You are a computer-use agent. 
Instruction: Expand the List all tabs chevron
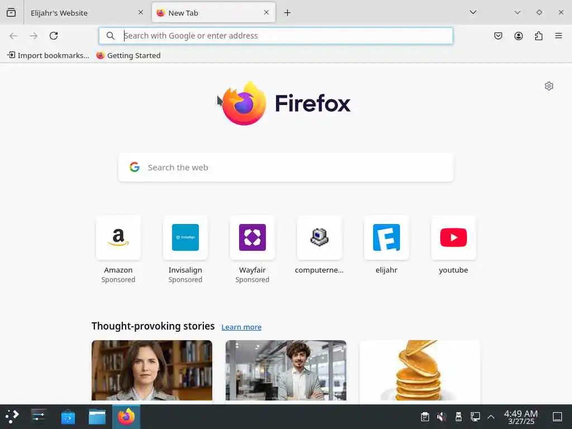click(x=473, y=12)
